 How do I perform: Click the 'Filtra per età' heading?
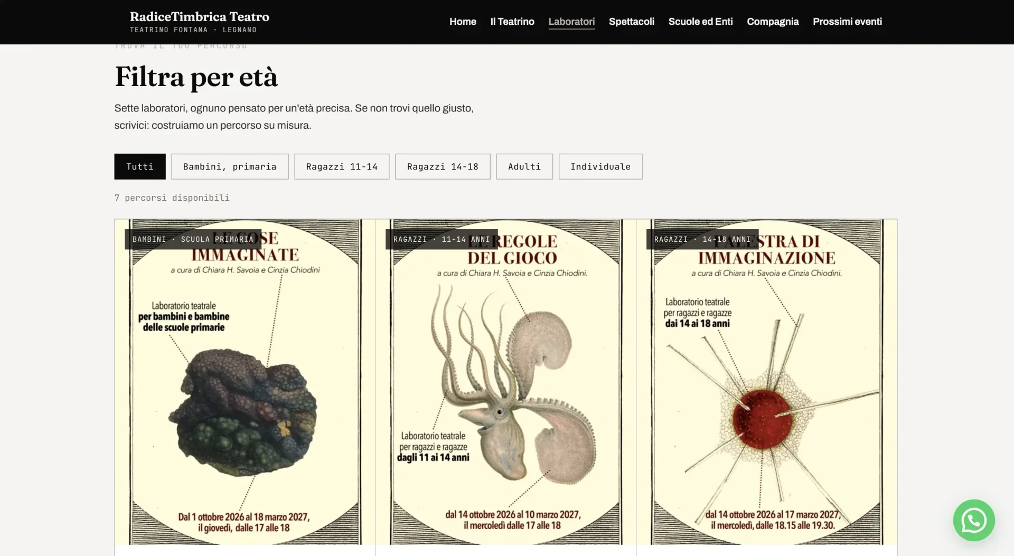pyautogui.click(x=196, y=77)
